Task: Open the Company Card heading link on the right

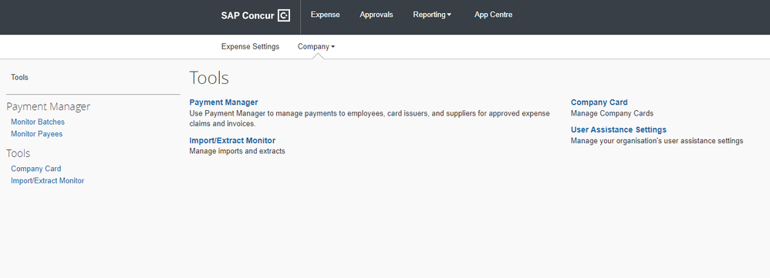Action: pos(599,102)
